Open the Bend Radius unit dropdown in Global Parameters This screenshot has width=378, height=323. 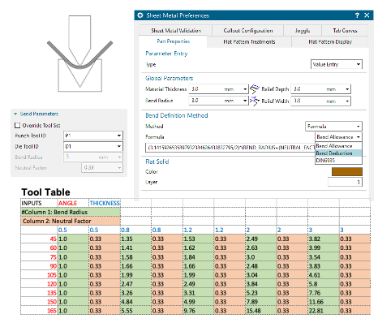tap(245, 101)
